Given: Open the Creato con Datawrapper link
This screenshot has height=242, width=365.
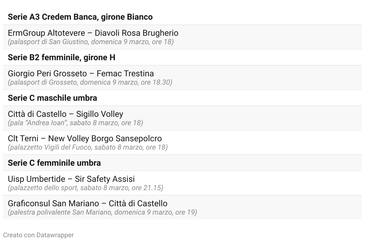Looking at the screenshot, I should pos(38,235).
